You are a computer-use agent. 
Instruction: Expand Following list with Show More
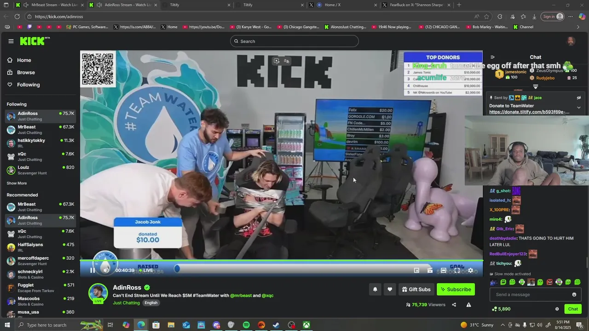coord(17,183)
